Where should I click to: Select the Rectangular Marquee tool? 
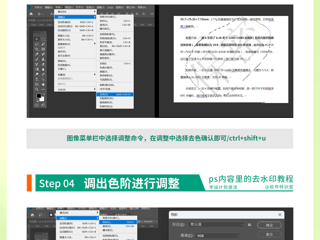point(43,39)
